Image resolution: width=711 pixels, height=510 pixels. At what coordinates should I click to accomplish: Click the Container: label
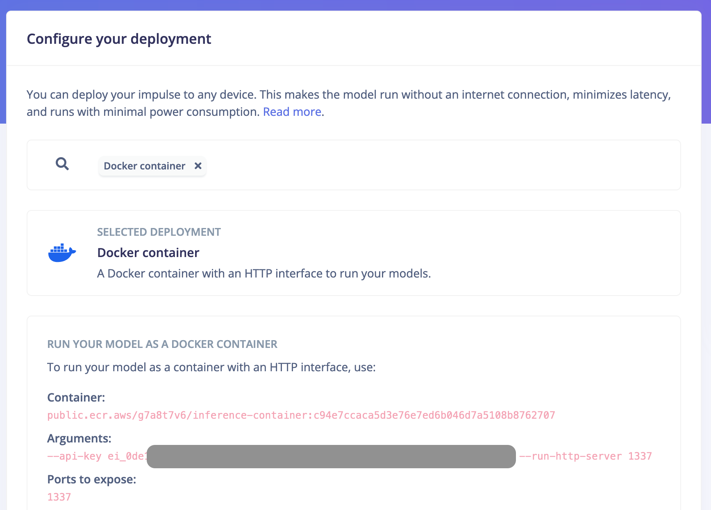coord(76,397)
